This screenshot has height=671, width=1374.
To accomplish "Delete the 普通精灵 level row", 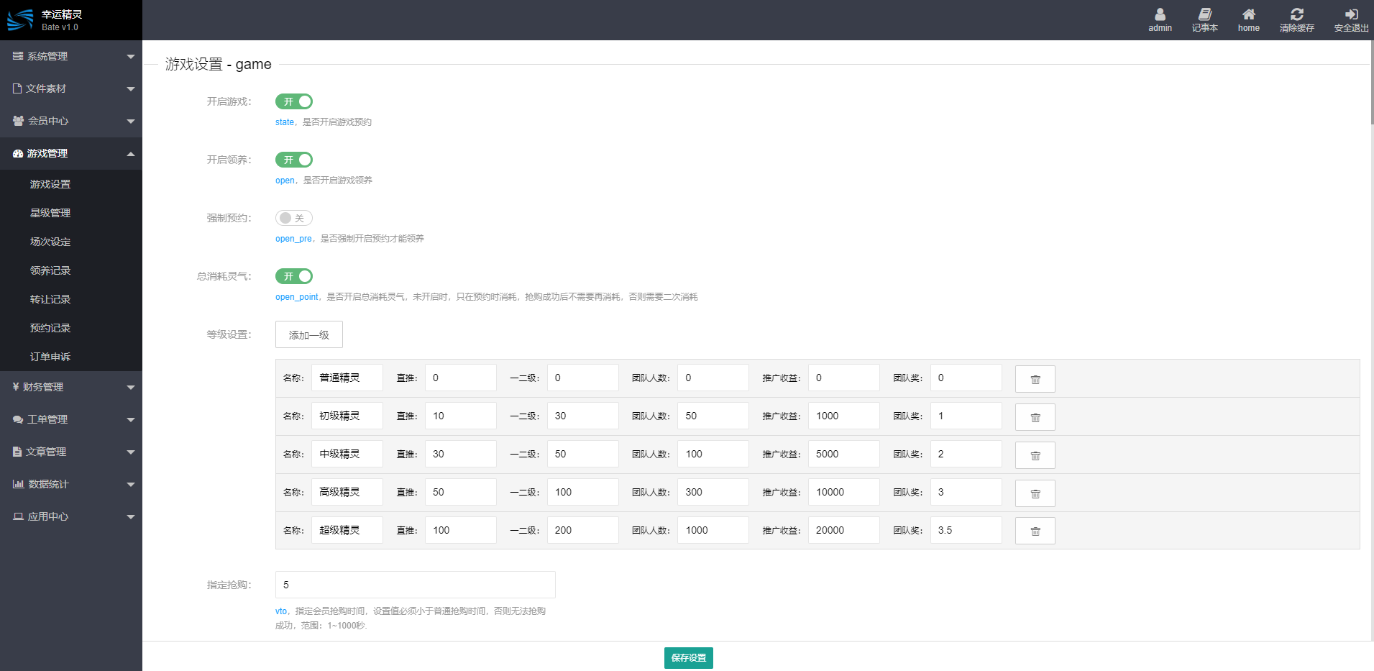I will (1035, 379).
